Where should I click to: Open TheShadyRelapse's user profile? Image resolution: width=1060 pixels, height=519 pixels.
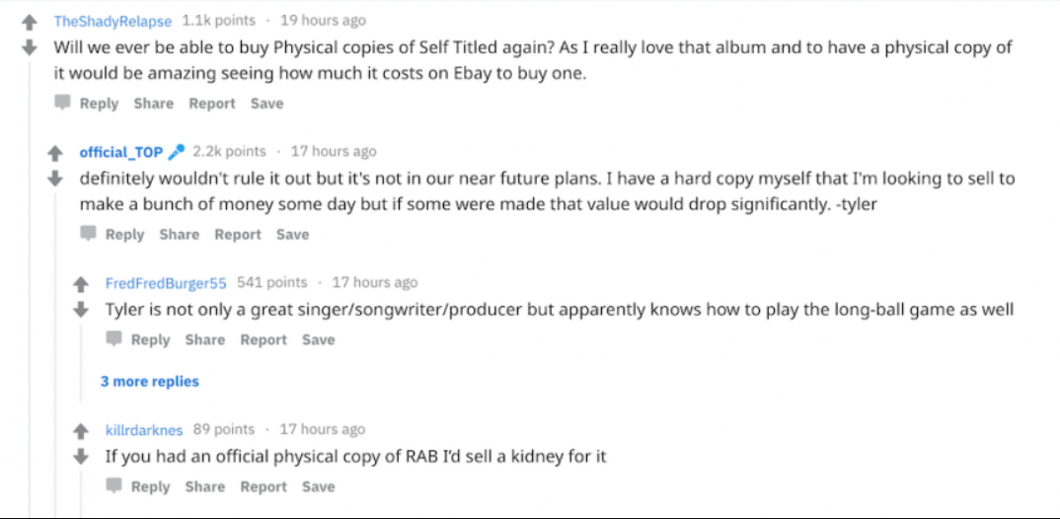click(113, 21)
